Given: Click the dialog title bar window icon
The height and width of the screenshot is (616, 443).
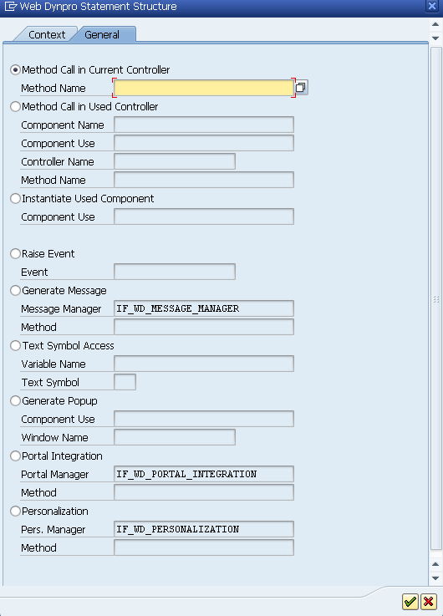Looking at the screenshot, I should pos(9,7).
